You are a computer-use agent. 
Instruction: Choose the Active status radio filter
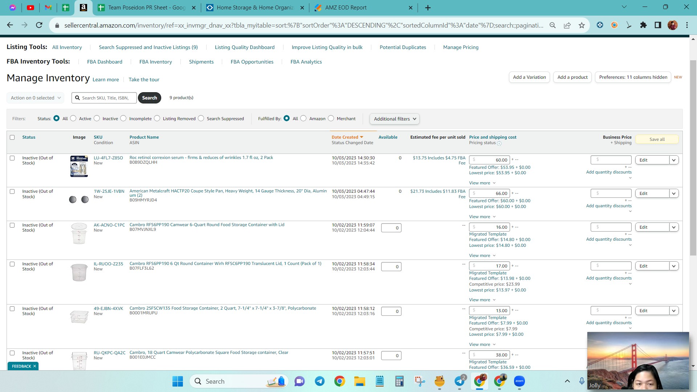(x=73, y=118)
